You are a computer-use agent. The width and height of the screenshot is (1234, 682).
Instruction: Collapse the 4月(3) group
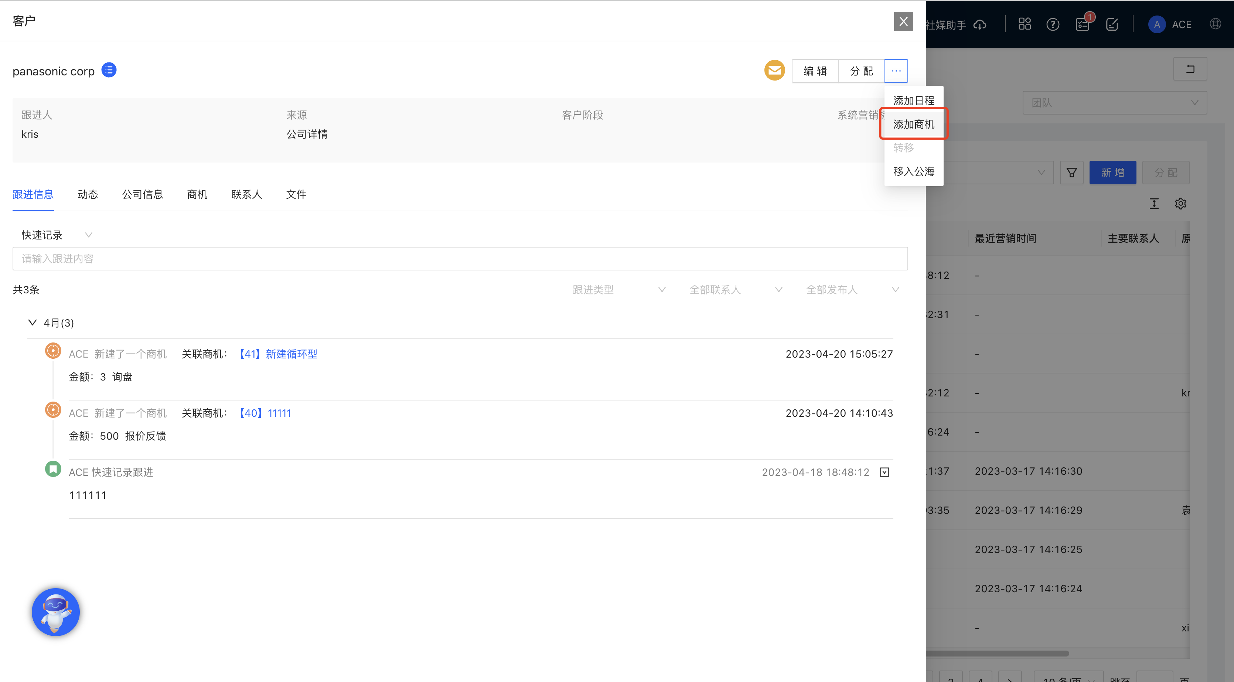(32, 322)
